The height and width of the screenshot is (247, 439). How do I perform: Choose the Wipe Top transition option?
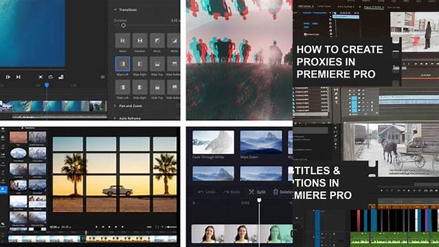click(157, 64)
